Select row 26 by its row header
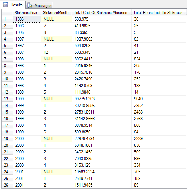This screenshot has height=189, width=187. click(7, 185)
